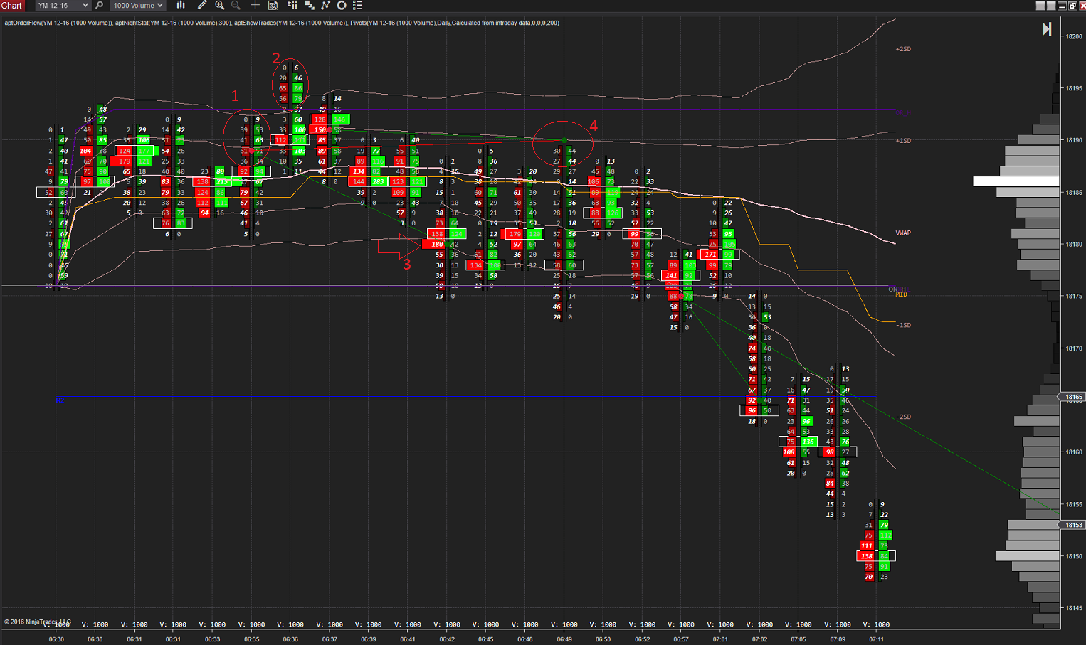Open the drawing tools pencil
This screenshot has width=1086, height=645.
coord(202,5)
